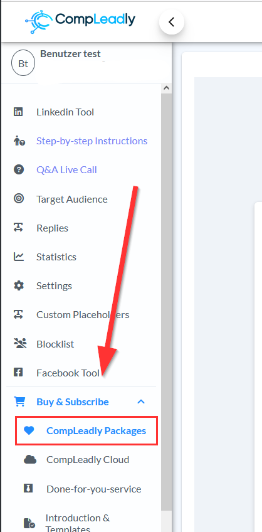Click the Target Audience bullseye icon

pos(18,198)
